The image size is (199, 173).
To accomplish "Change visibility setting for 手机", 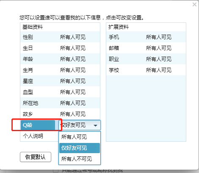I will point(159,37).
